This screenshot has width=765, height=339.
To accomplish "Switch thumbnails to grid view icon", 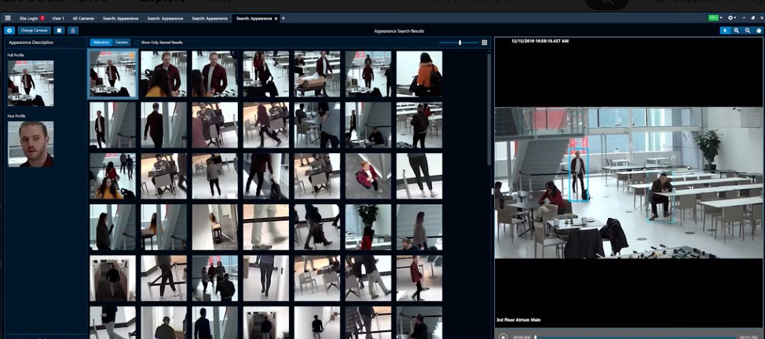I will coord(484,42).
